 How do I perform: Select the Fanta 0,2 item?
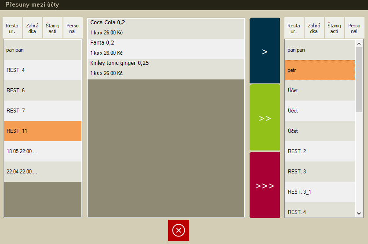click(166, 48)
